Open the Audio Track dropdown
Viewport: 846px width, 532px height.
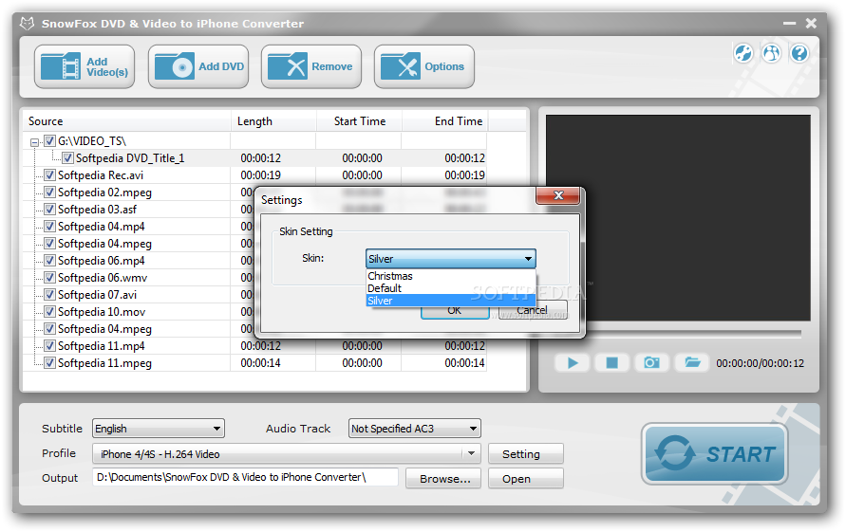(414, 429)
